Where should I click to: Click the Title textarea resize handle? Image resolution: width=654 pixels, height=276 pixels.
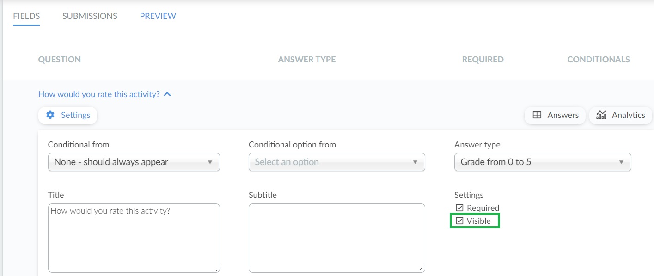(216, 269)
